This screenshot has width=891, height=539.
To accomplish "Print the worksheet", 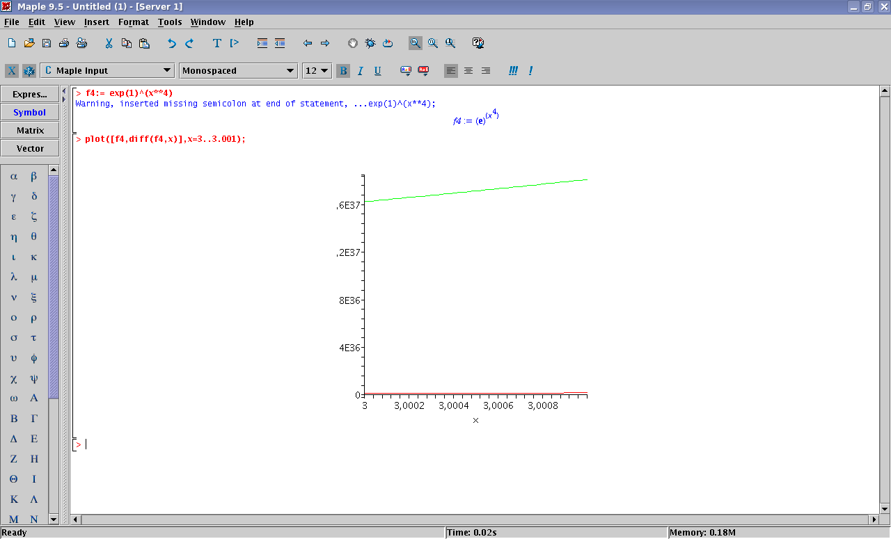I will [x=64, y=43].
